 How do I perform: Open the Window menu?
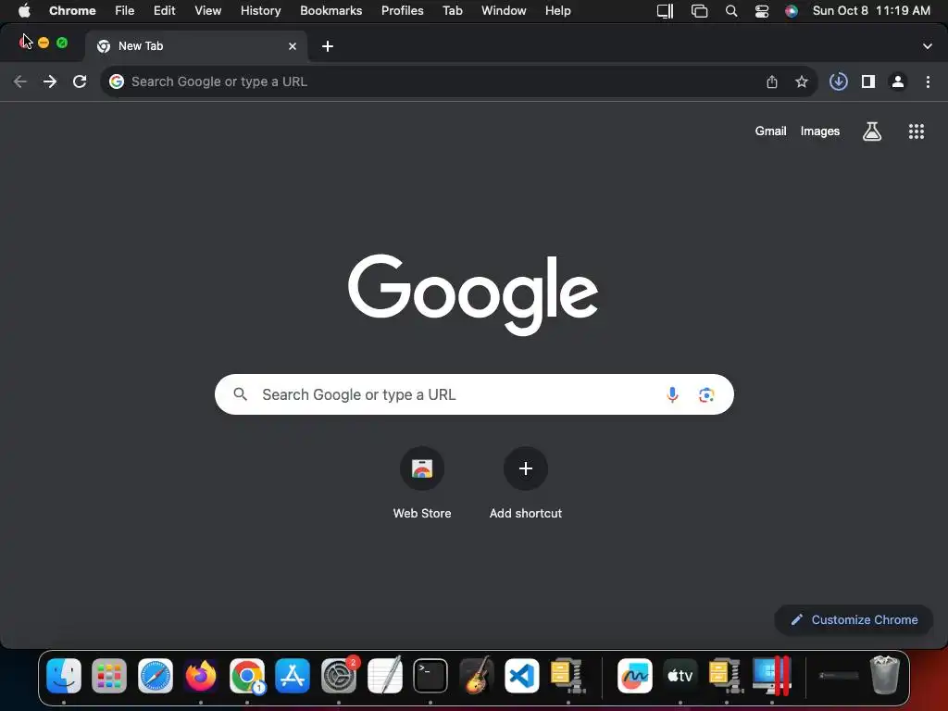[x=504, y=11]
